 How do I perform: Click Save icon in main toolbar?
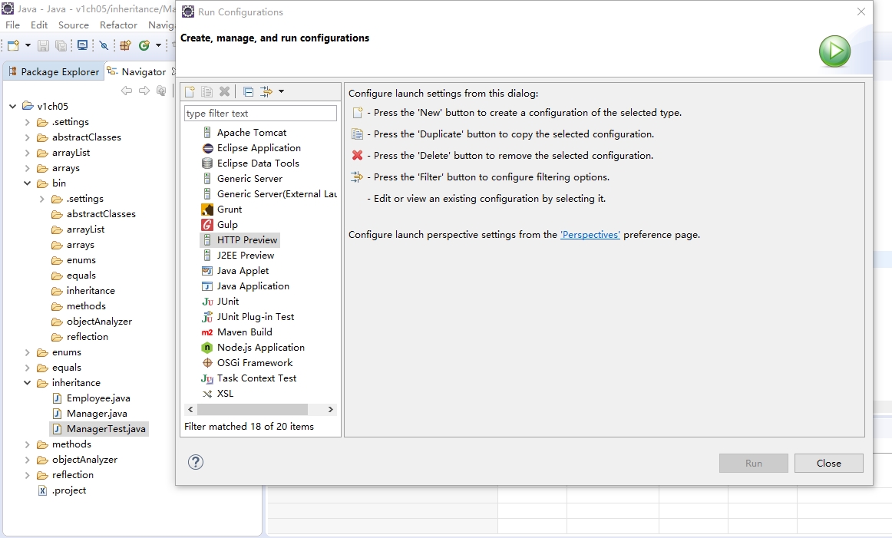43,45
